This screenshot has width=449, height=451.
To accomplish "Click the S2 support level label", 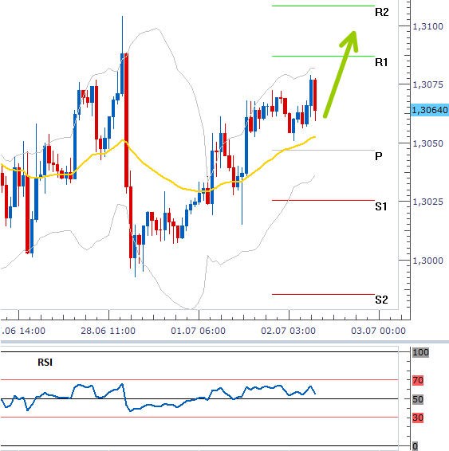I will click(381, 300).
